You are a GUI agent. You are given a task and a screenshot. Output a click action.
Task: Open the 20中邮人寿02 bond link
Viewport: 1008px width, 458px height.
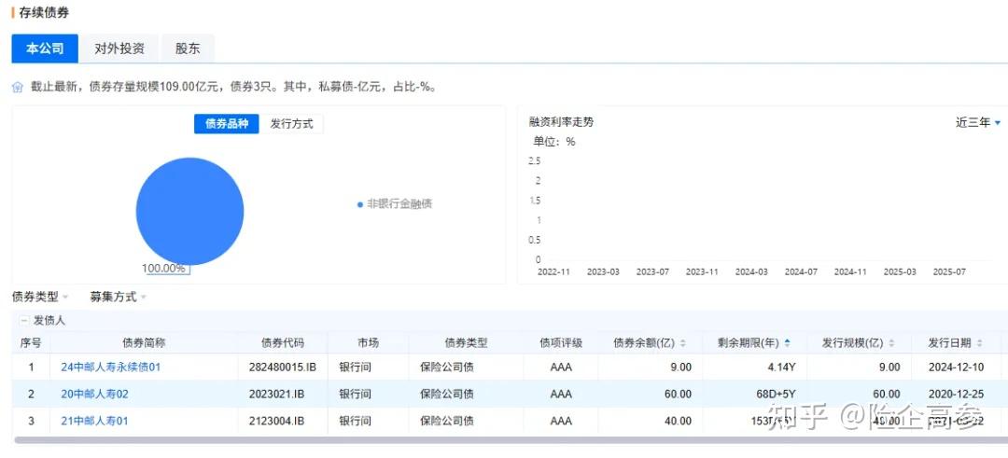point(94,394)
